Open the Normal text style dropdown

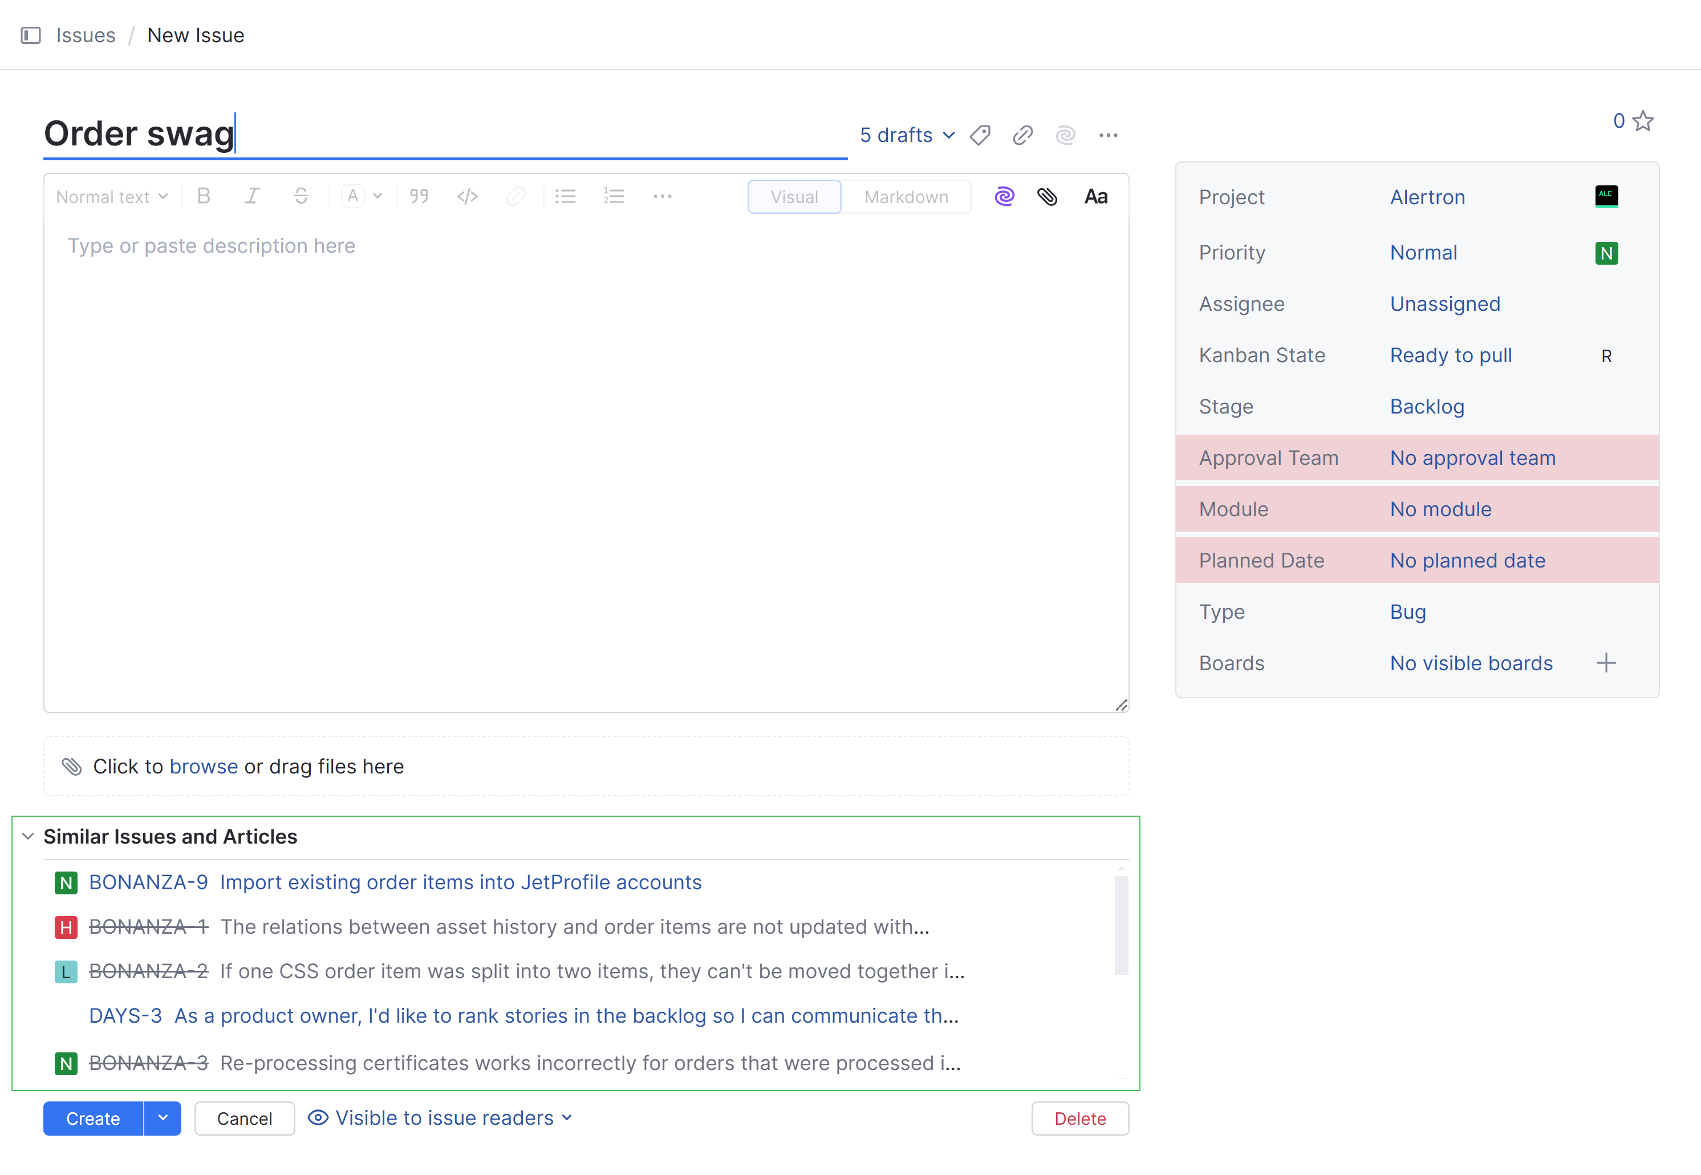pos(112,197)
